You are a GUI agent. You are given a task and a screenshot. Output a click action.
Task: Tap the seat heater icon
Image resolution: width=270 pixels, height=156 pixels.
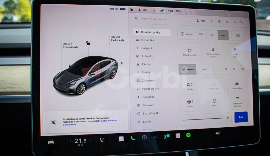pyautogui.click(x=102, y=139)
